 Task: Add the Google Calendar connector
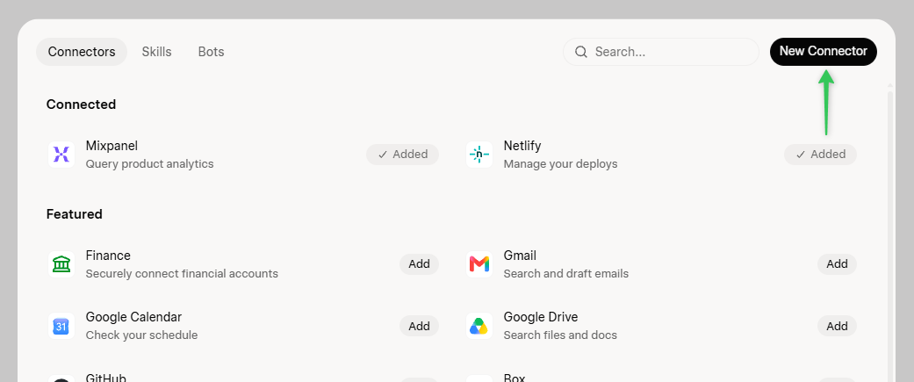(419, 326)
